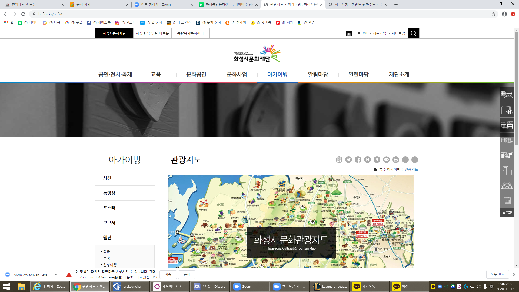Screen dimensions: 519x292
Task: Bookmark page with the star icon
Action: tap(494, 14)
